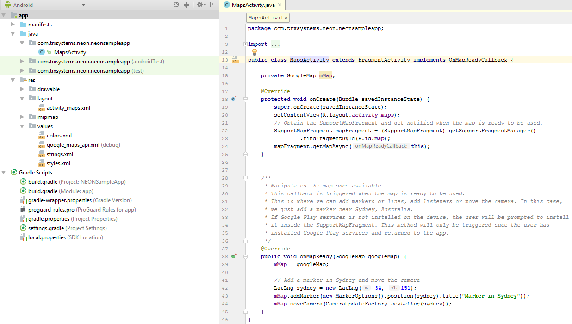Image resolution: width=572 pixels, height=324 pixels.
Task: Collapse the values folder
Action: coord(22,126)
